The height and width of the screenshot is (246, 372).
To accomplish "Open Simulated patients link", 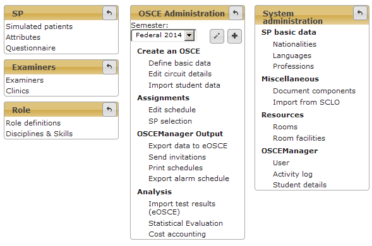I will (39, 26).
